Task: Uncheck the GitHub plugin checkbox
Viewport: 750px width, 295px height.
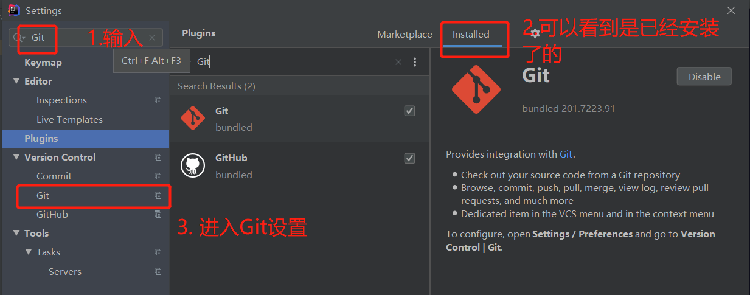Action: coord(409,158)
